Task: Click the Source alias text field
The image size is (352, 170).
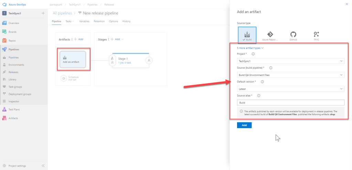Action: 290,103
